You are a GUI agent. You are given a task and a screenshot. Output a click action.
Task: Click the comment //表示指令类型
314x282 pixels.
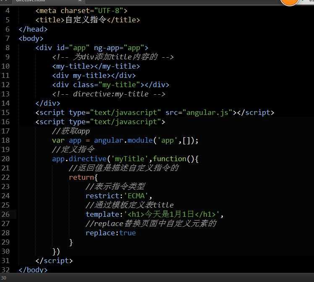[115, 186]
